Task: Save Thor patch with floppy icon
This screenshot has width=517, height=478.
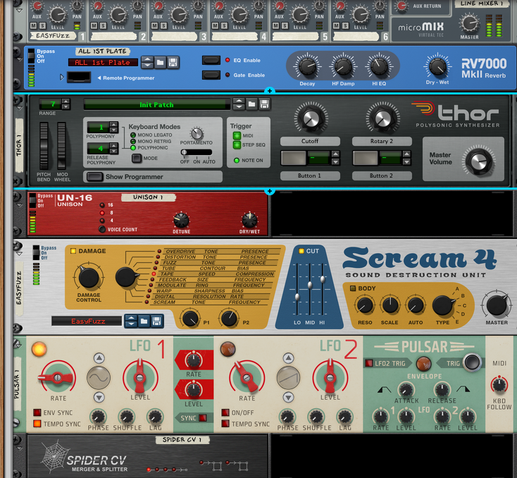Action: (263, 104)
